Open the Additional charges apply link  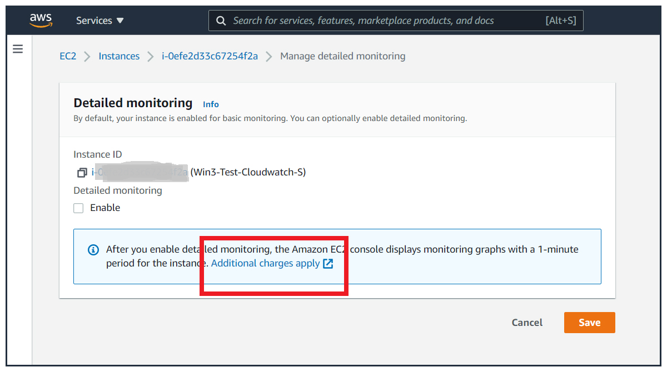[x=265, y=264]
